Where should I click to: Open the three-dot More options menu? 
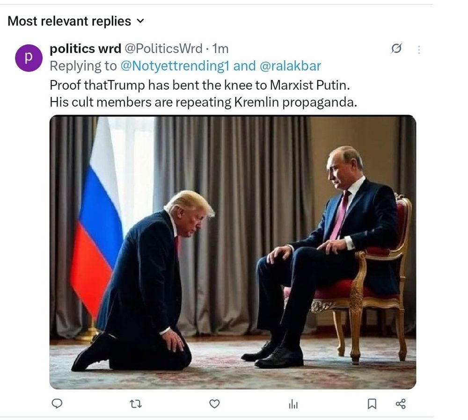pyautogui.click(x=418, y=49)
